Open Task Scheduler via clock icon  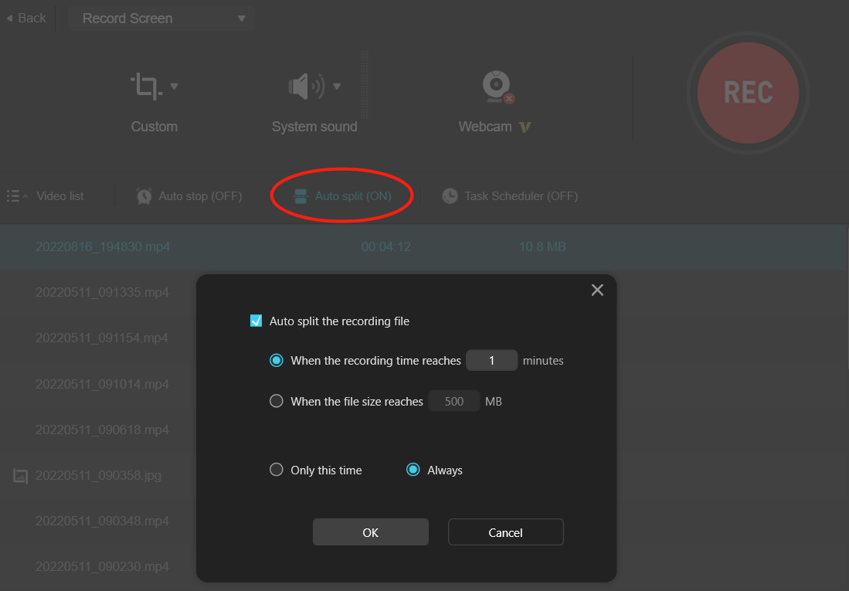point(450,195)
